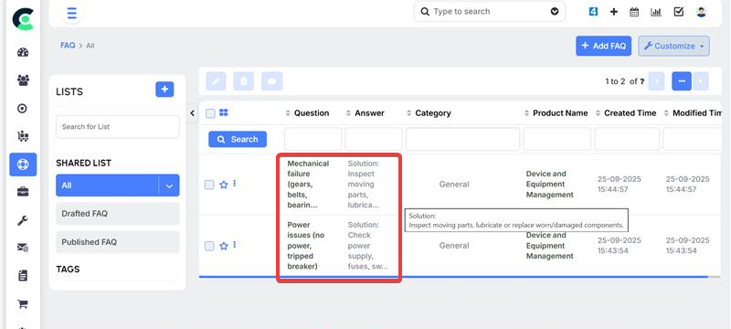The image size is (731, 329).
Task: Click created time 25-09-2025 15:44:57
Action: (x=620, y=184)
